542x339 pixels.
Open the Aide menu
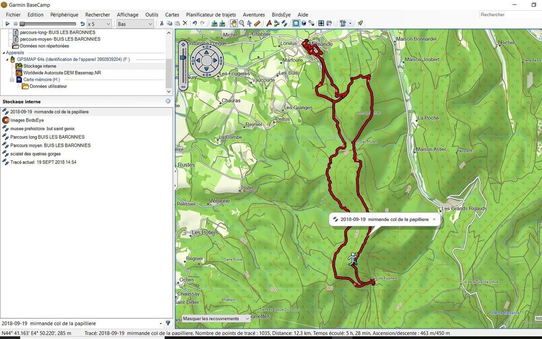point(303,15)
